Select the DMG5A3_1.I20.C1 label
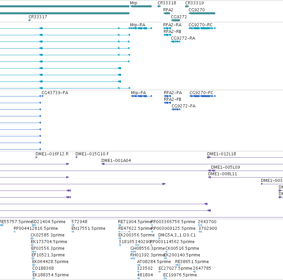The height and width of the screenshot is (280, 283). coord(177,235)
